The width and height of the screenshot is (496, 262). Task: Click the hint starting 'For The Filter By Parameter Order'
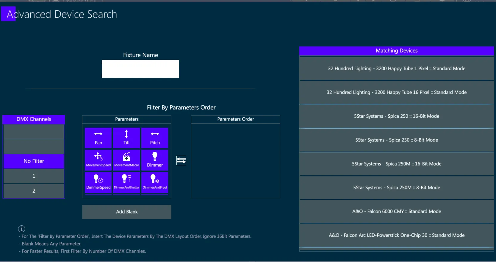click(x=135, y=236)
